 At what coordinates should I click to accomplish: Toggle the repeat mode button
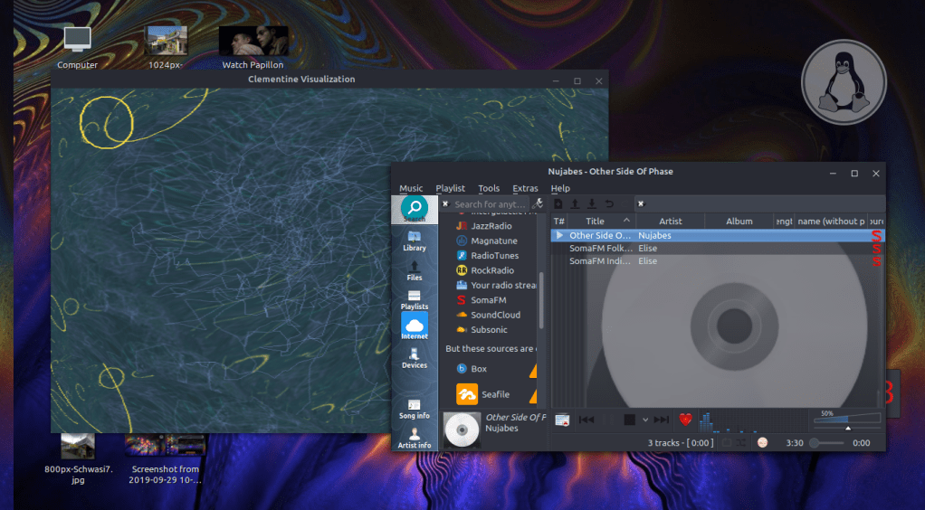click(x=726, y=443)
